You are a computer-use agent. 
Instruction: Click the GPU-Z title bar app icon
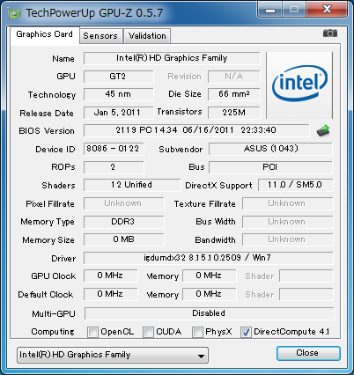15,13
